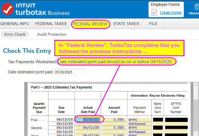Click EFTPS payment method in Second quarter row
The height and width of the screenshot is (136, 199).
coord(139,128)
